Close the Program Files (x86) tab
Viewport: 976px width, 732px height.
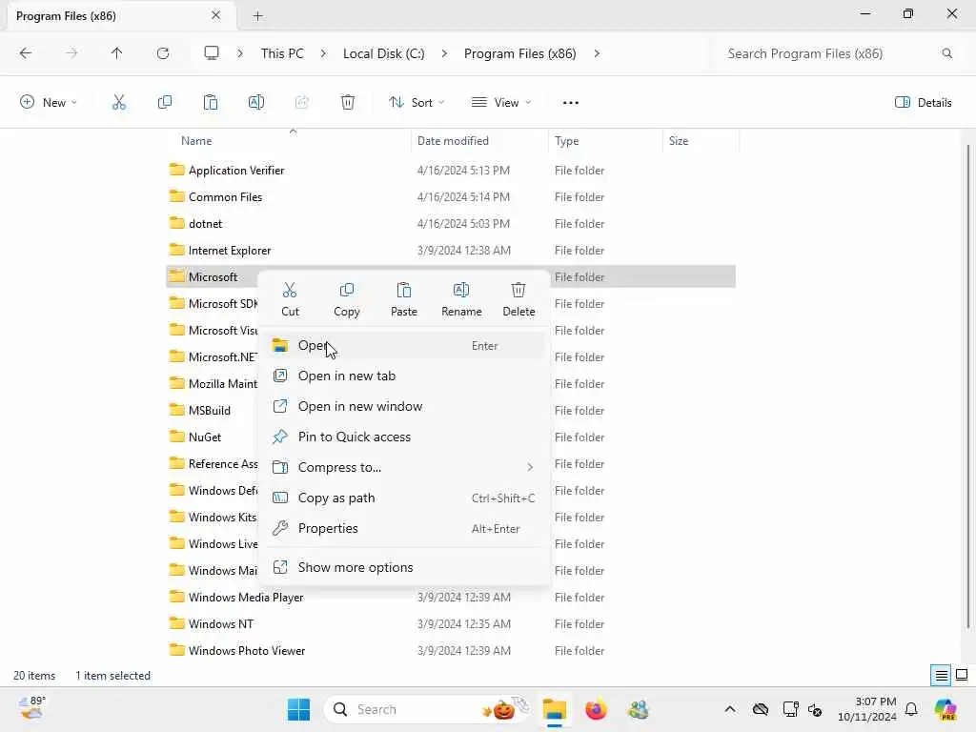(216, 15)
